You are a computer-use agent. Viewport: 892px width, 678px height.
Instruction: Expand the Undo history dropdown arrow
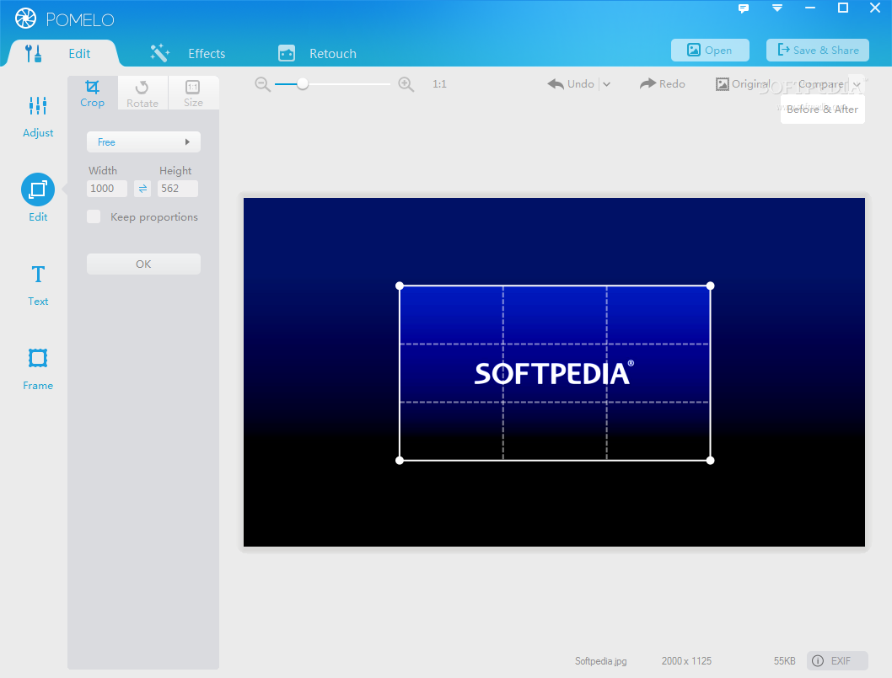[x=606, y=84]
